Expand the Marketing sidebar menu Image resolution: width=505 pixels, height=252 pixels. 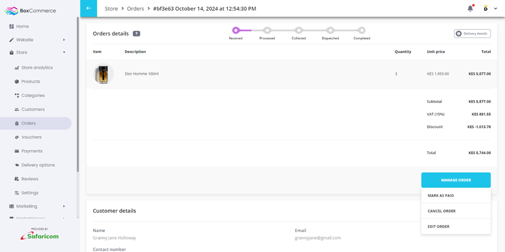[x=64, y=206]
